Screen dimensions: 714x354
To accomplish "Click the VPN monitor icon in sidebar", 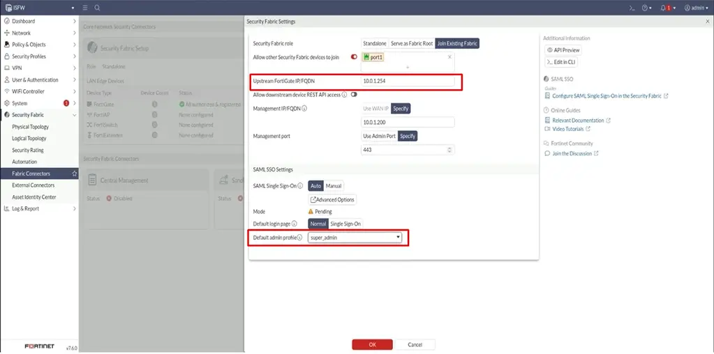I will point(7,68).
